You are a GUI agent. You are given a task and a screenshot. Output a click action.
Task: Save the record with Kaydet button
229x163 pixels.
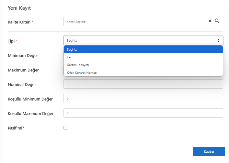pyautogui.click(x=209, y=151)
